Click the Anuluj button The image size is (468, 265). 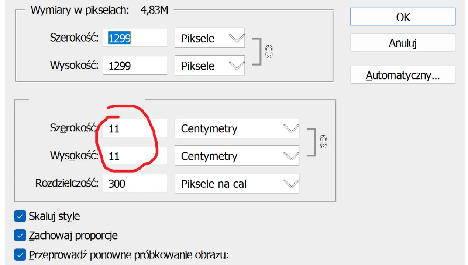(x=403, y=43)
